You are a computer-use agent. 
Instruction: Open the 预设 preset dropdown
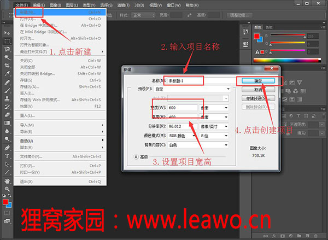pyautogui.click(x=192, y=89)
